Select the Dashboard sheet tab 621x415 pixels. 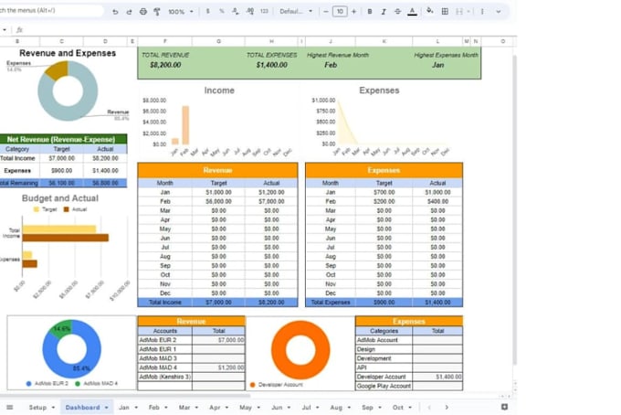pyautogui.click(x=82, y=407)
